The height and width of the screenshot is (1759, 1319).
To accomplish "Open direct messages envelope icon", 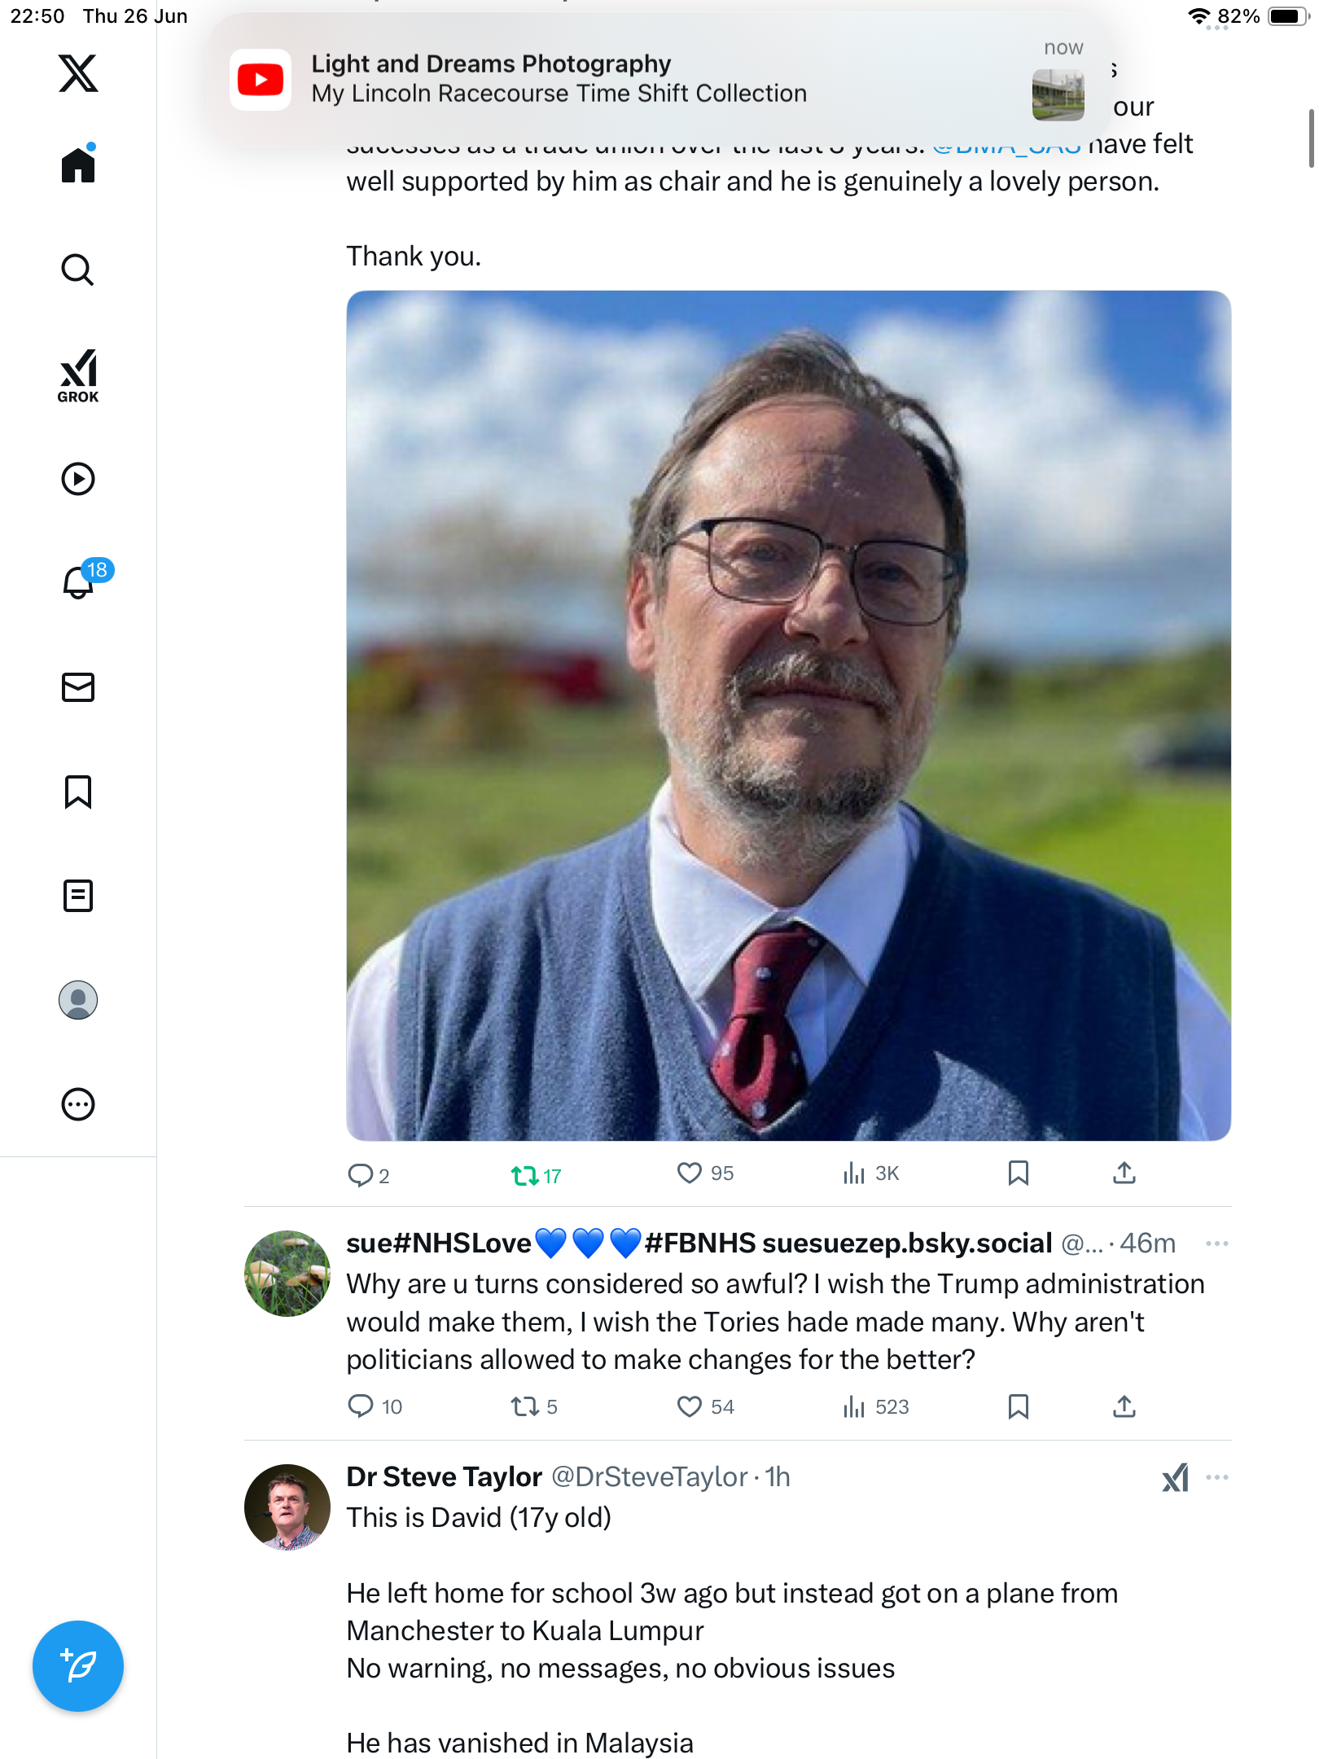I will [78, 686].
